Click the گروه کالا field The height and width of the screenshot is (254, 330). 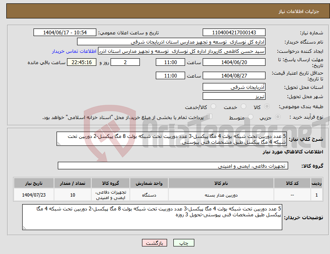click(x=173, y=166)
